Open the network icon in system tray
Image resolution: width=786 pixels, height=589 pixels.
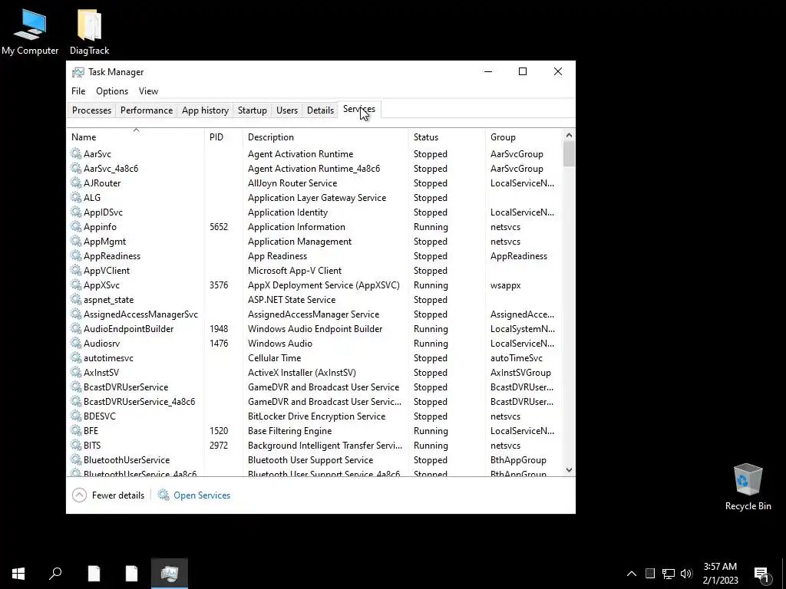tap(669, 574)
